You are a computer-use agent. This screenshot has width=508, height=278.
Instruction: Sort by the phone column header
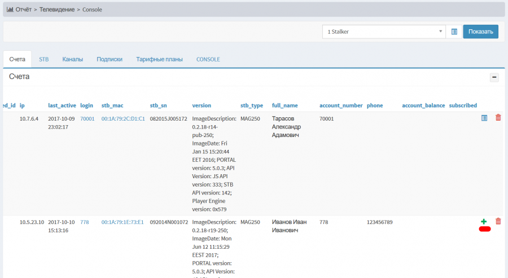(375, 105)
